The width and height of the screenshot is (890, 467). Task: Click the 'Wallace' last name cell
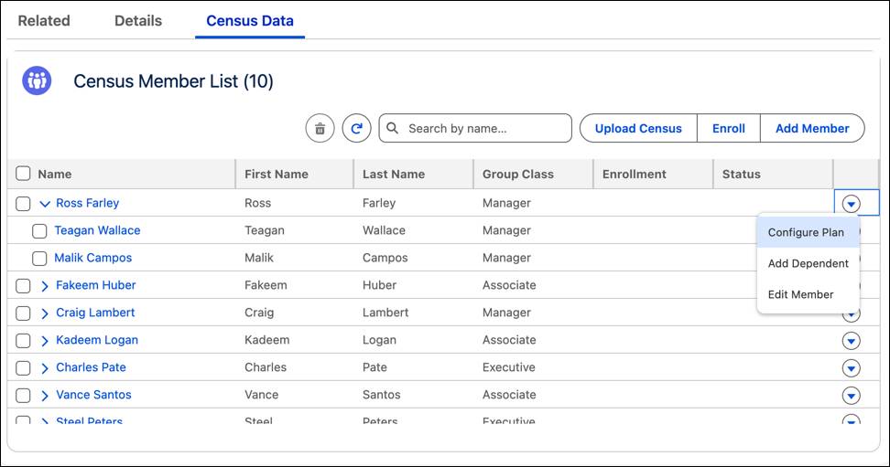(x=384, y=230)
